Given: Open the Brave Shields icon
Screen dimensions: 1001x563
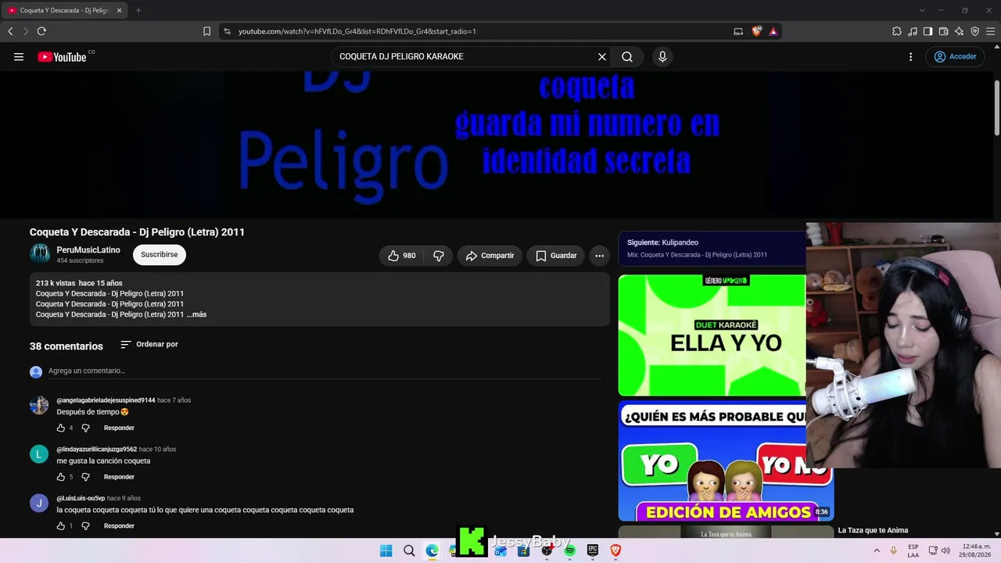Looking at the screenshot, I should tap(756, 31).
